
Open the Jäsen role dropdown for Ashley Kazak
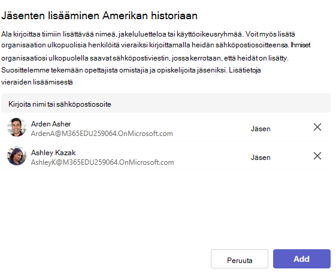coord(261,158)
